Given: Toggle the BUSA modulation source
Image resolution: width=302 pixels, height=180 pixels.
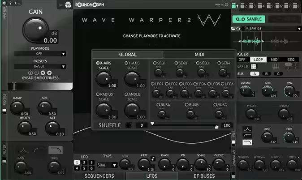Looking at the screenshot, I should coord(158,104).
